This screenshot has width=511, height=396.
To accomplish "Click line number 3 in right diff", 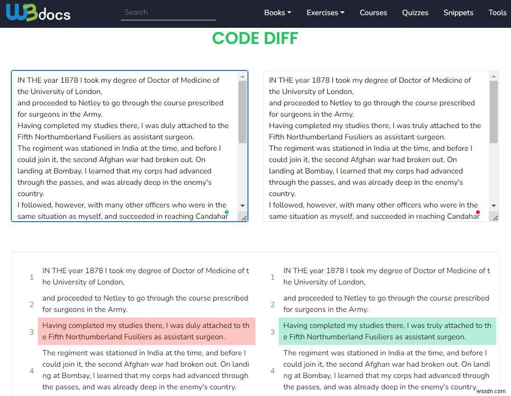I will 273,332.
